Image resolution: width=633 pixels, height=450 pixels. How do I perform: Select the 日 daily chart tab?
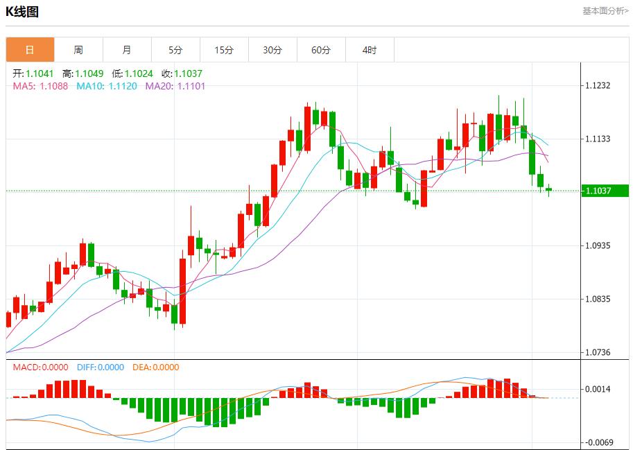coord(30,50)
